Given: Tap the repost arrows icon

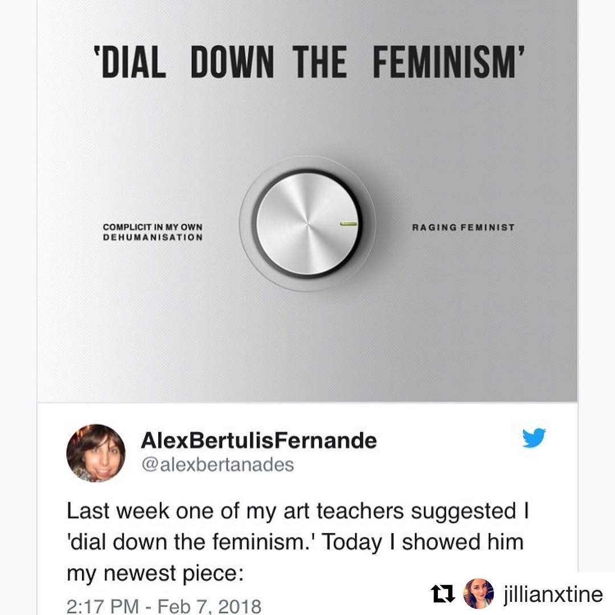Looking at the screenshot, I should click(443, 593).
